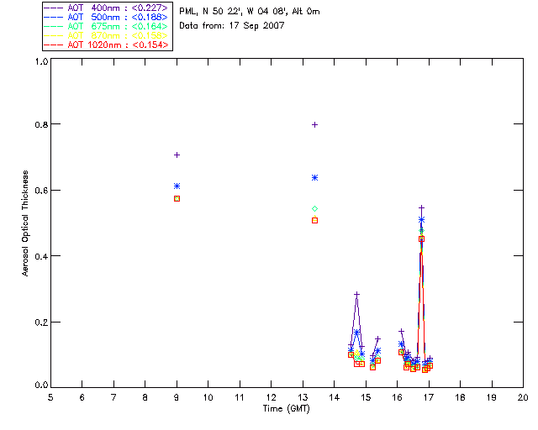Click the blue asterisk marker at 9h
Image resolution: width=538 pixels, height=430 pixels.
(x=177, y=186)
